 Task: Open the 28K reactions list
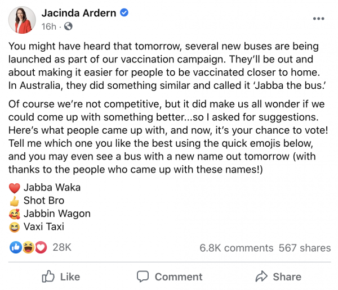pos(62,247)
